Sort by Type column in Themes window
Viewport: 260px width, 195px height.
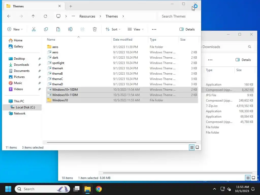pyautogui.click(x=163, y=39)
